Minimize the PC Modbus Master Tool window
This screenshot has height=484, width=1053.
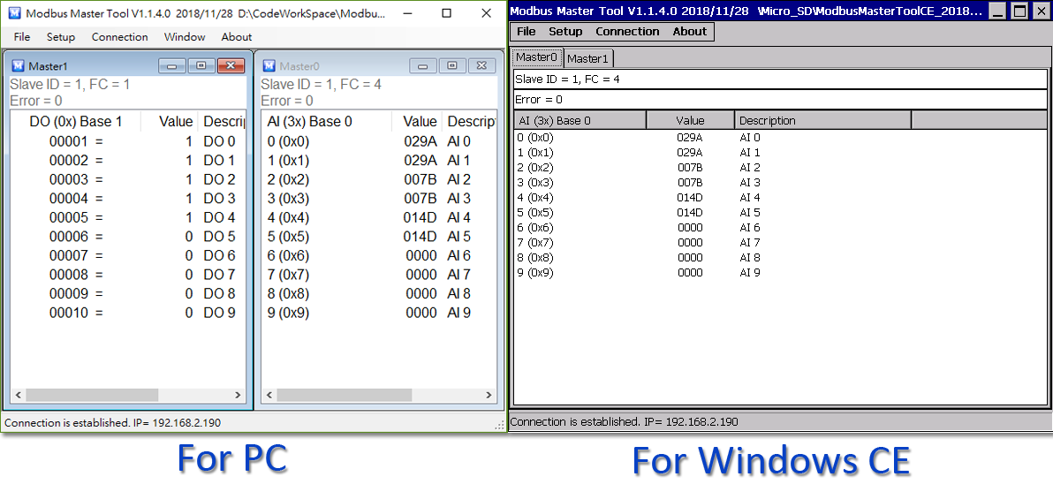(x=407, y=13)
